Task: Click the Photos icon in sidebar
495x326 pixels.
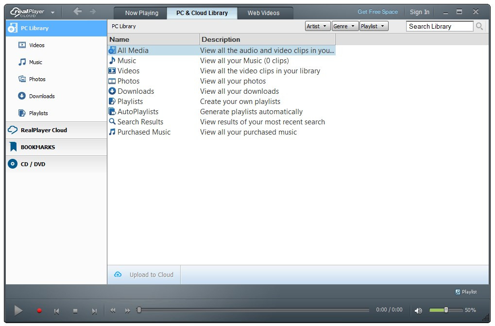Action: pos(22,79)
